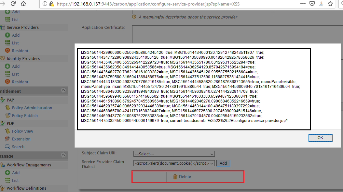The width and height of the screenshot is (343, 192).
Task: Open the Policy Administration link
Action: [x=32, y=108]
